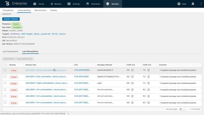
Task: Click the Present presence badge
Action: coord(16,24)
